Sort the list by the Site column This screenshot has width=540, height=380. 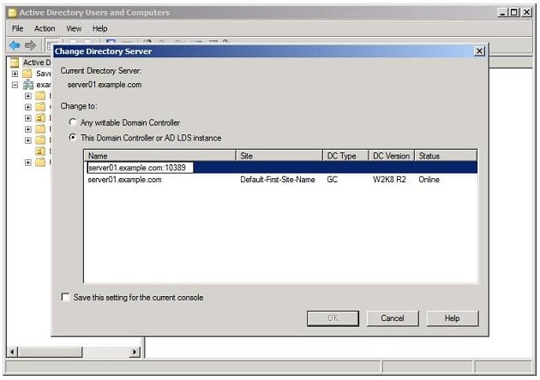[x=279, y=156]
